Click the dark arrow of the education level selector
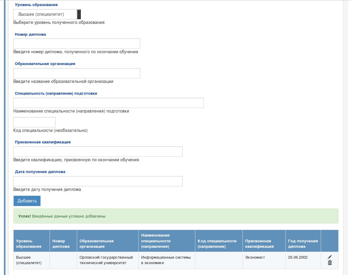The width and height of the screenshot is (351, 275). (79, 14)
